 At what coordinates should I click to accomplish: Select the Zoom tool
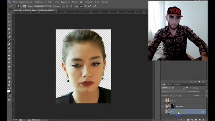[x=9, y=85]
